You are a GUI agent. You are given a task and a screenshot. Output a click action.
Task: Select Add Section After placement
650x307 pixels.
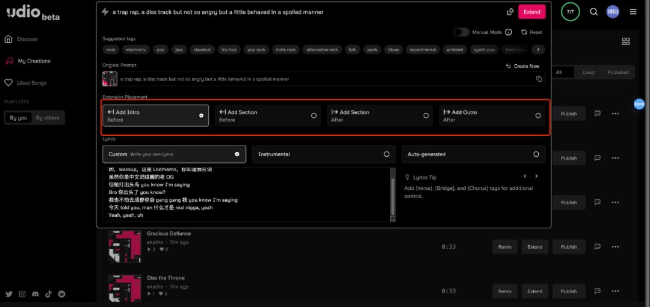(380, 115)
